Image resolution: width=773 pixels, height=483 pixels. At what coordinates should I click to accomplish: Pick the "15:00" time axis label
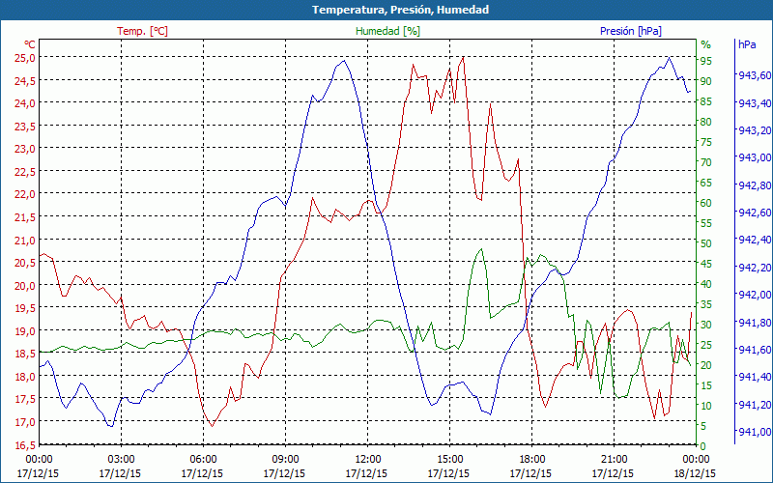point(449,459)
